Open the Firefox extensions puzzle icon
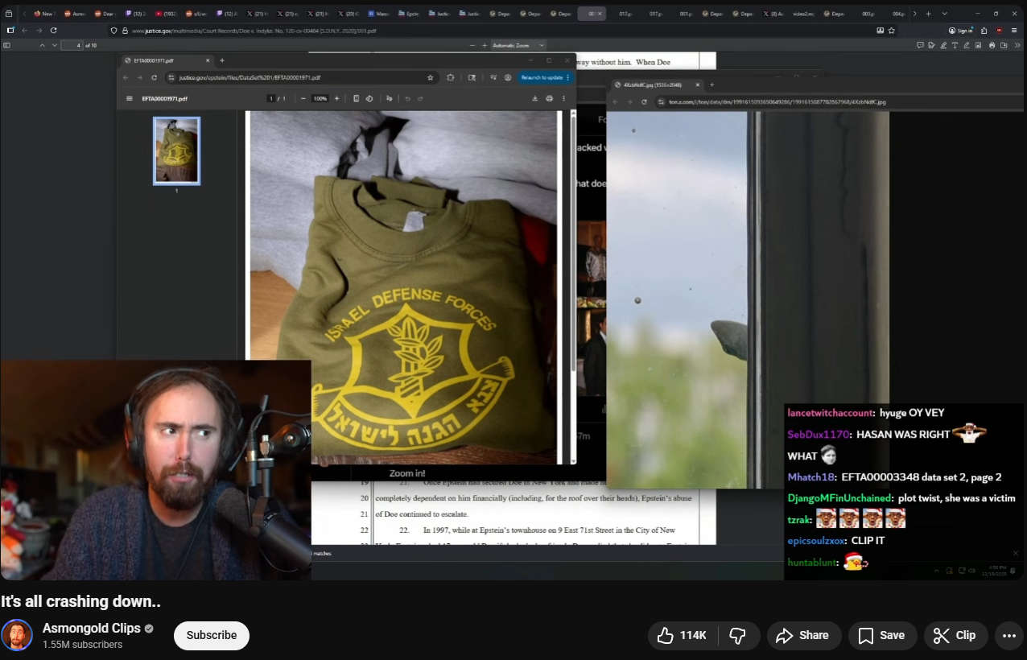This screenshot has height=660, width=1027. (986, 30)
